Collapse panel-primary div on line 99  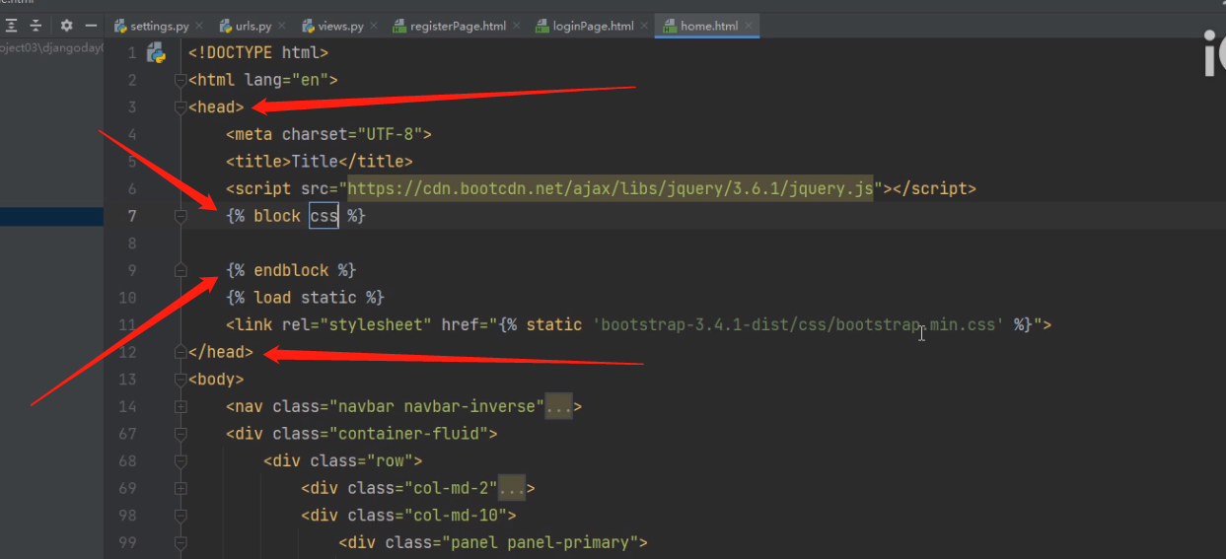pos(180,541)
